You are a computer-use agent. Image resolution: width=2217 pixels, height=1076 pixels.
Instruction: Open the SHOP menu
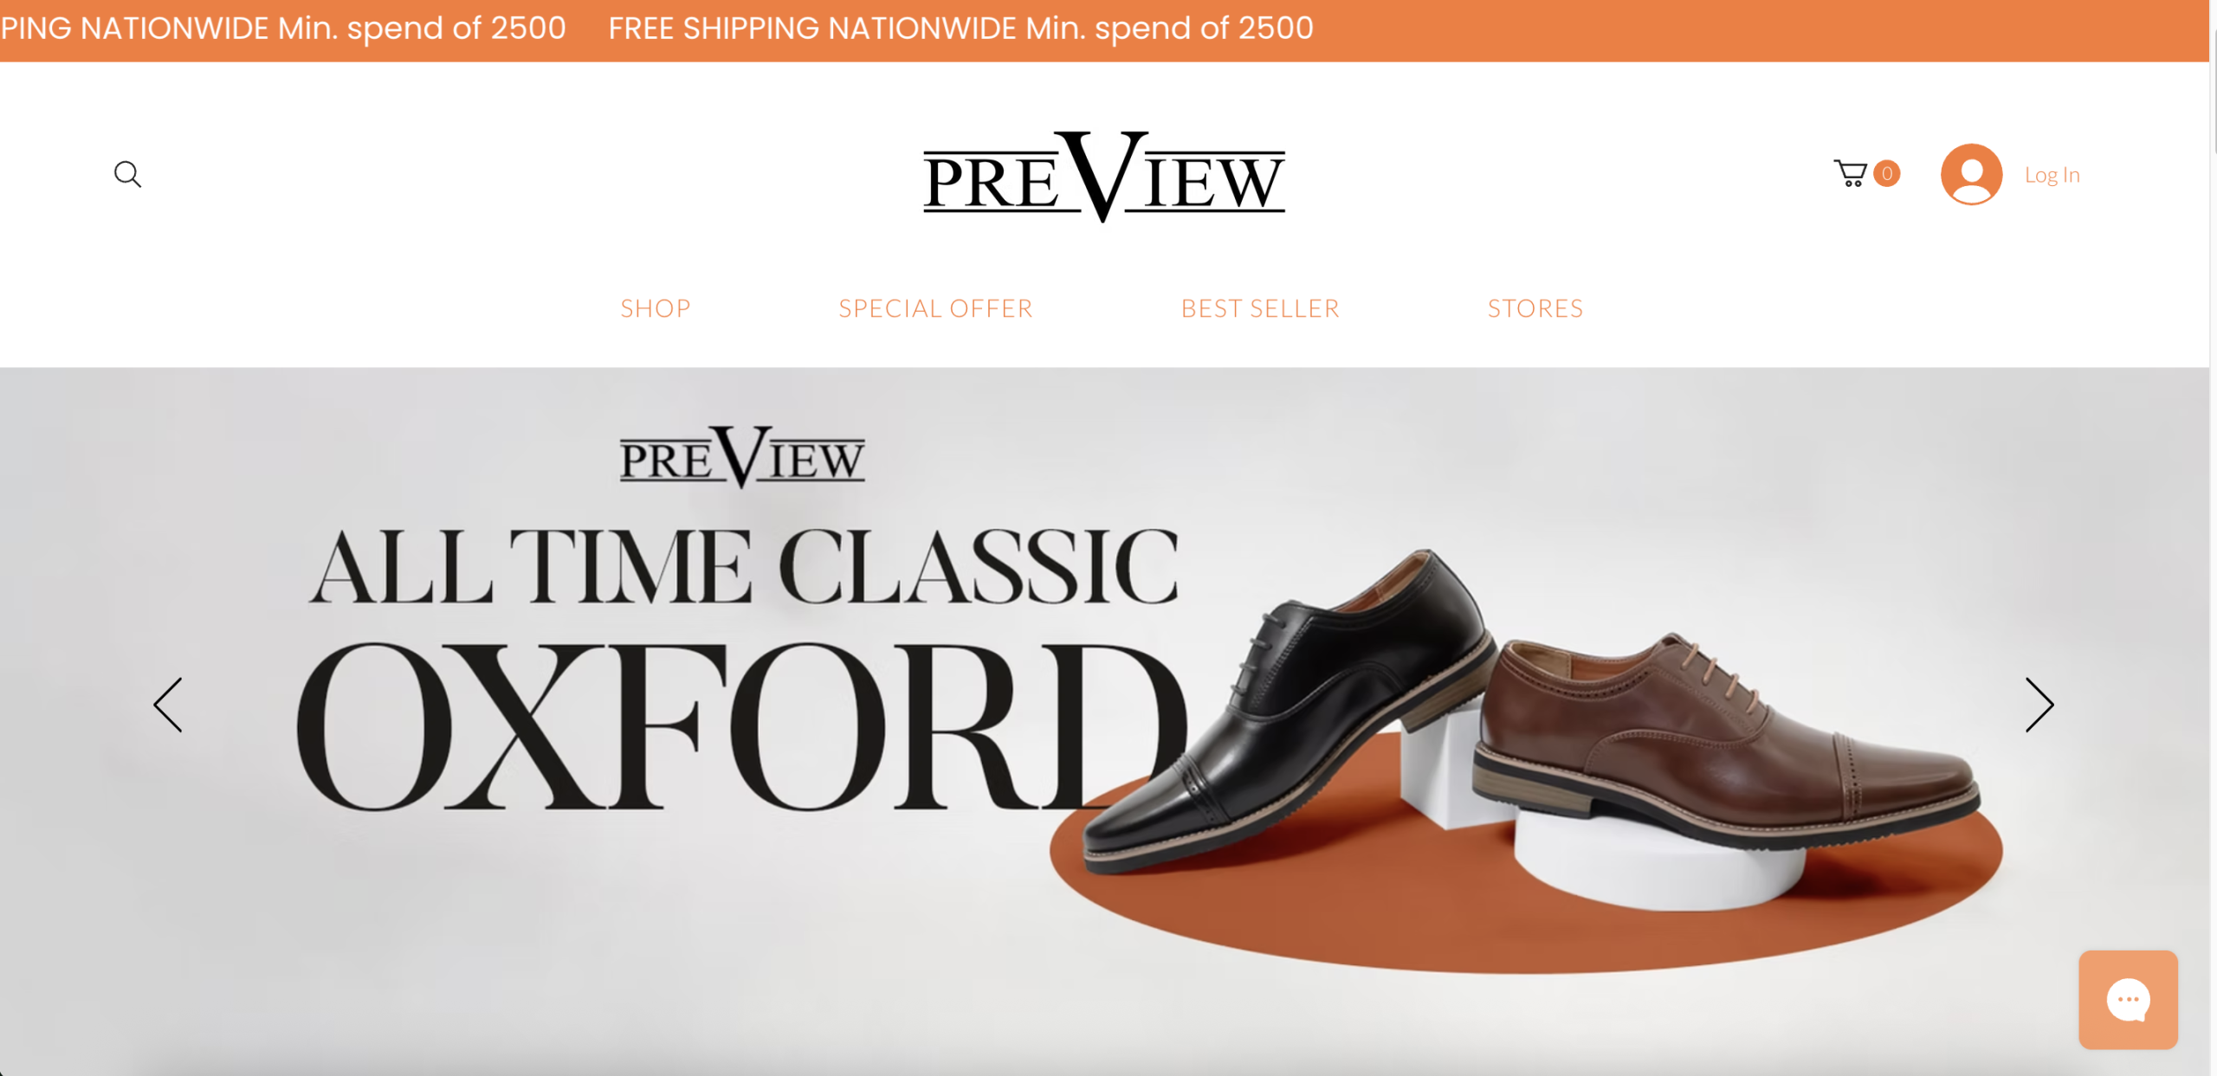[x=656, y=308]
